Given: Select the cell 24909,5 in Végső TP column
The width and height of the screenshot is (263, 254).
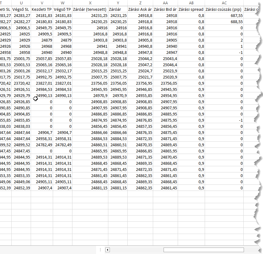Looking at the screenshot, I should click(x=63, y=34).
